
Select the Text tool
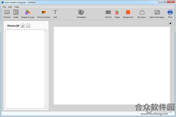(x=55, y=14)
